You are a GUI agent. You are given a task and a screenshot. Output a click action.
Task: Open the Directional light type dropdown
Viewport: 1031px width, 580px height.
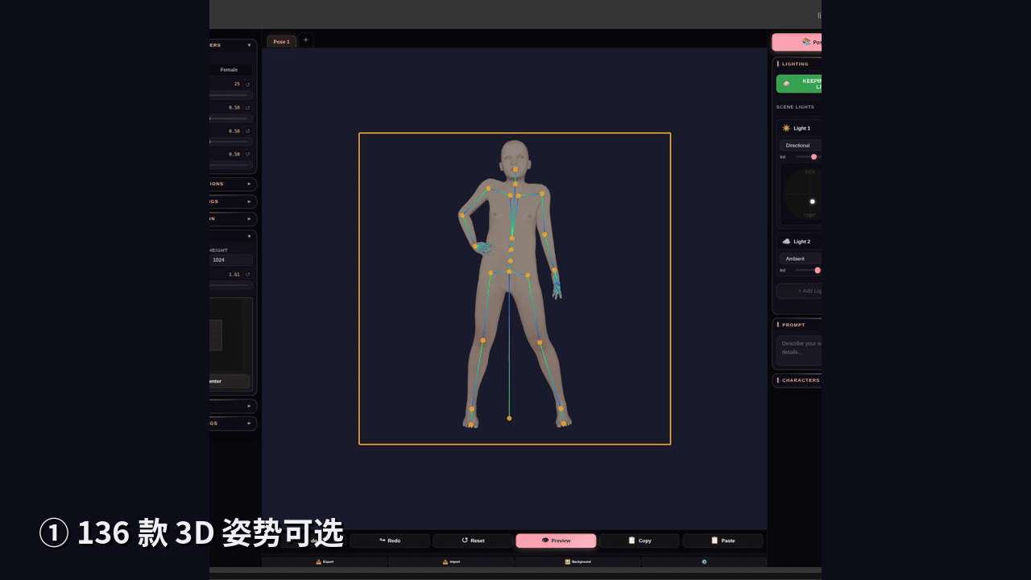801,146
